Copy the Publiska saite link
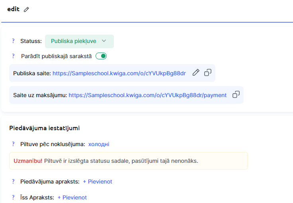Image resolution: width=293 pixels, height=203 pixels. coord(207,73)
